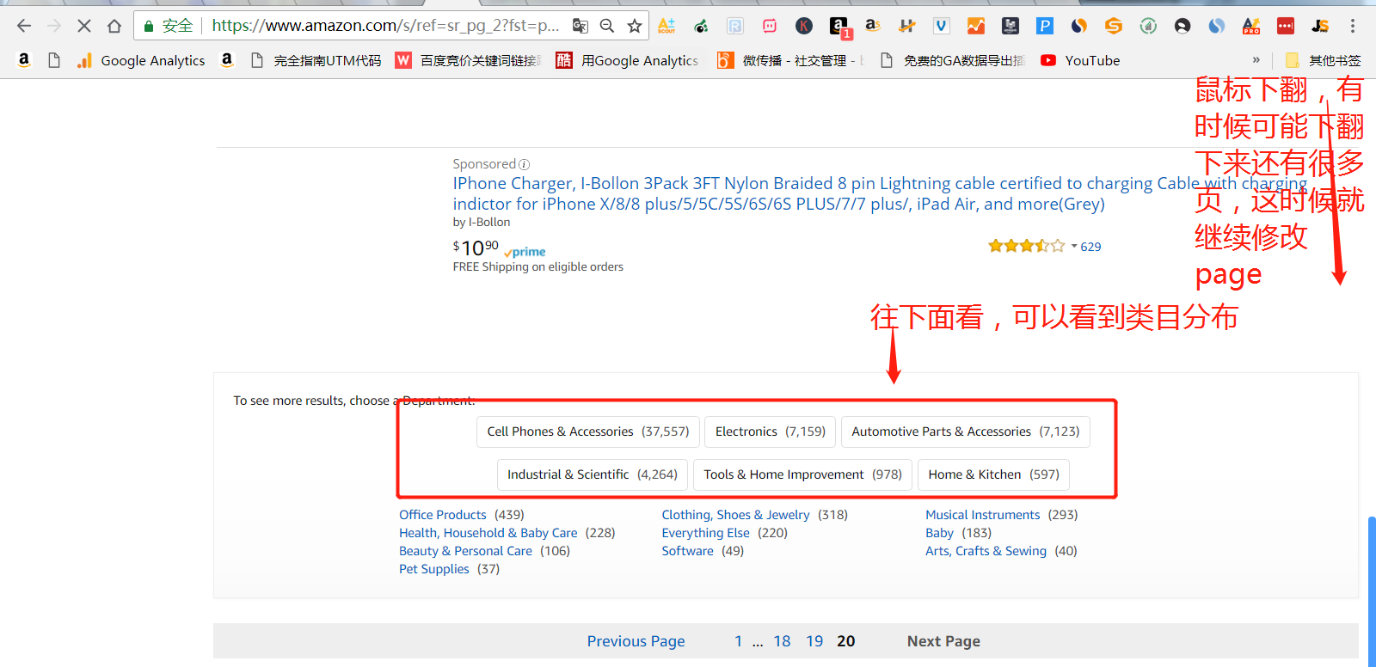Screen dimensions: 1376x667
Task: Open the zoom magnifier icon in address bar
Action: pyautogui.click(x=607, y=26)
